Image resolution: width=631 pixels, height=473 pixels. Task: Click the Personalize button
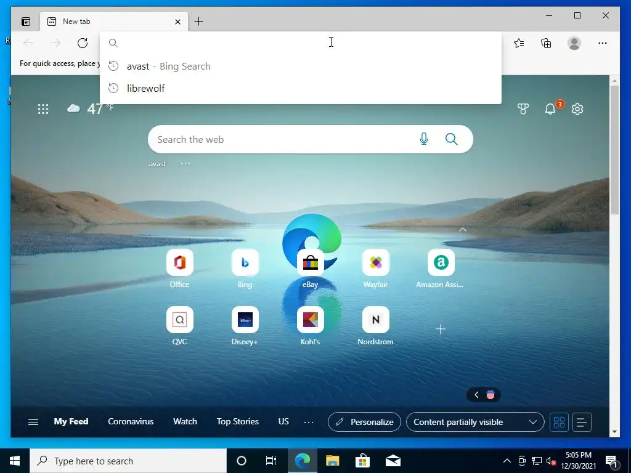364,422
